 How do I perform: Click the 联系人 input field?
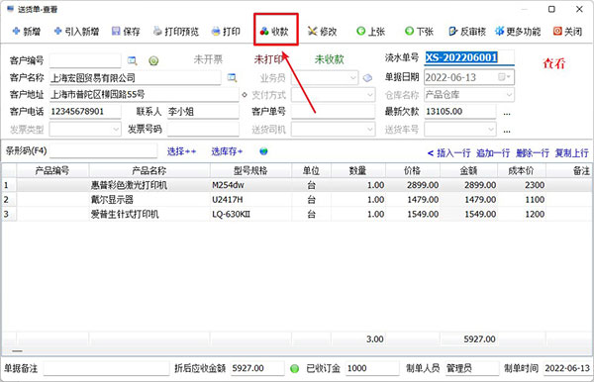(x=203, y=112)
